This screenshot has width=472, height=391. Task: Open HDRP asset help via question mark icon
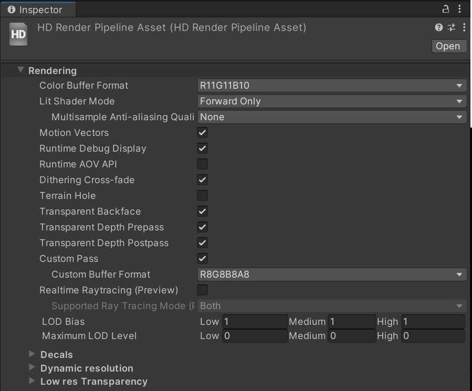click(439, 27)
